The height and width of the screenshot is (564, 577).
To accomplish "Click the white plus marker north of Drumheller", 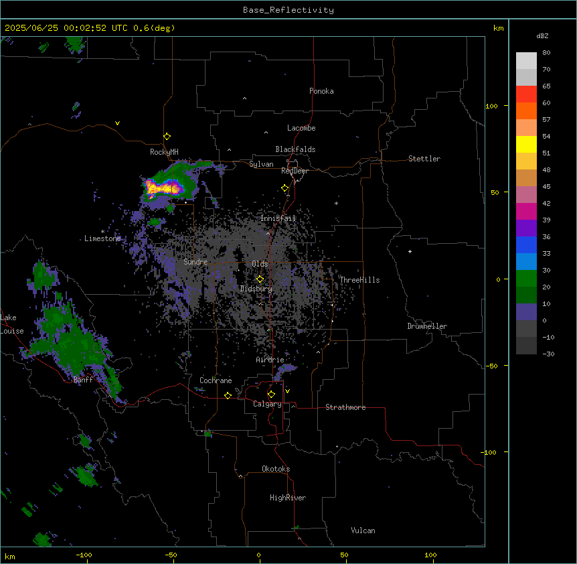I will (410, 251).
